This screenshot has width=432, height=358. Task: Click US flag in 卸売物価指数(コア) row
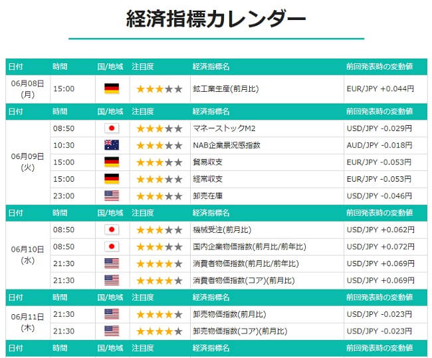click(112, 331)
